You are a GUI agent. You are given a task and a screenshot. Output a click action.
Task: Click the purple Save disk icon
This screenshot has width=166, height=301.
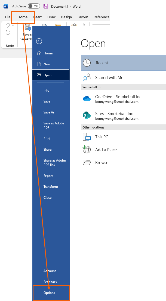coord(46,6)
